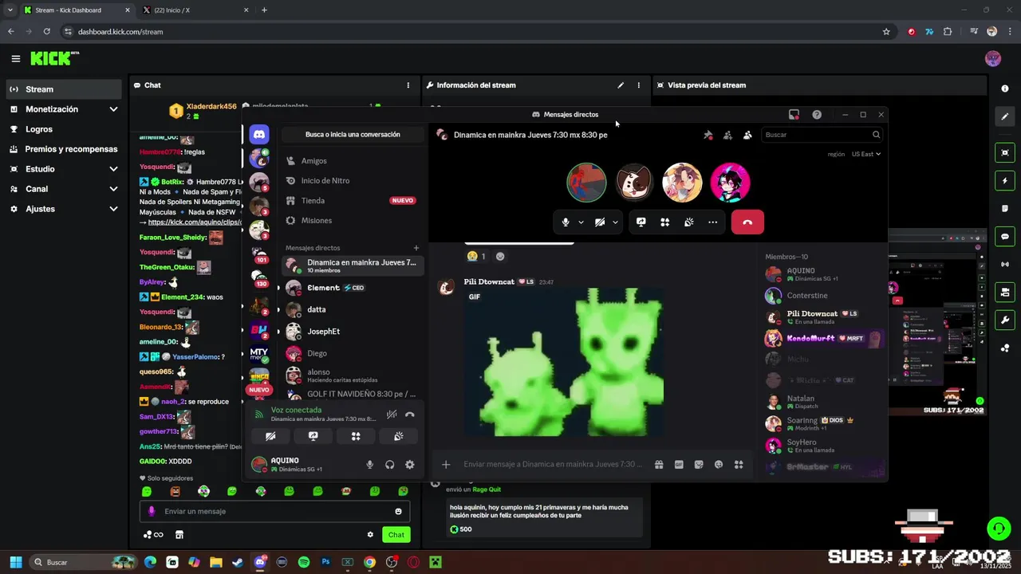Toggle member list in Discord header
This screenshot has width=1021, height=574.
point(747,135)
